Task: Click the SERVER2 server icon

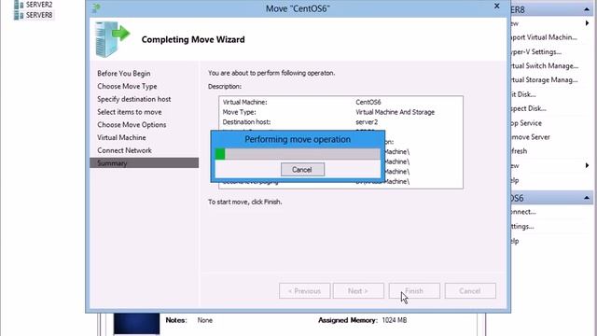Action: pyautogui.click(x=19, y=5)
